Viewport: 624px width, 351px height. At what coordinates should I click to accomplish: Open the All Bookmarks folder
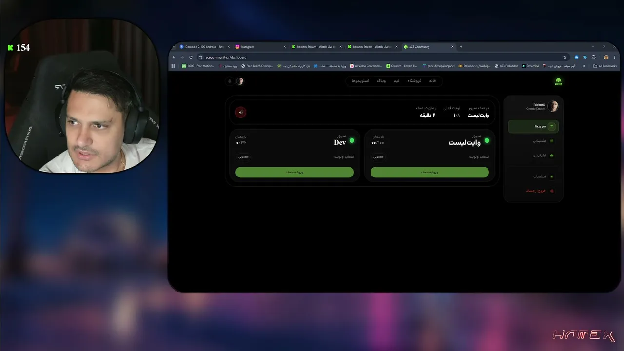(x=604, y=66)
